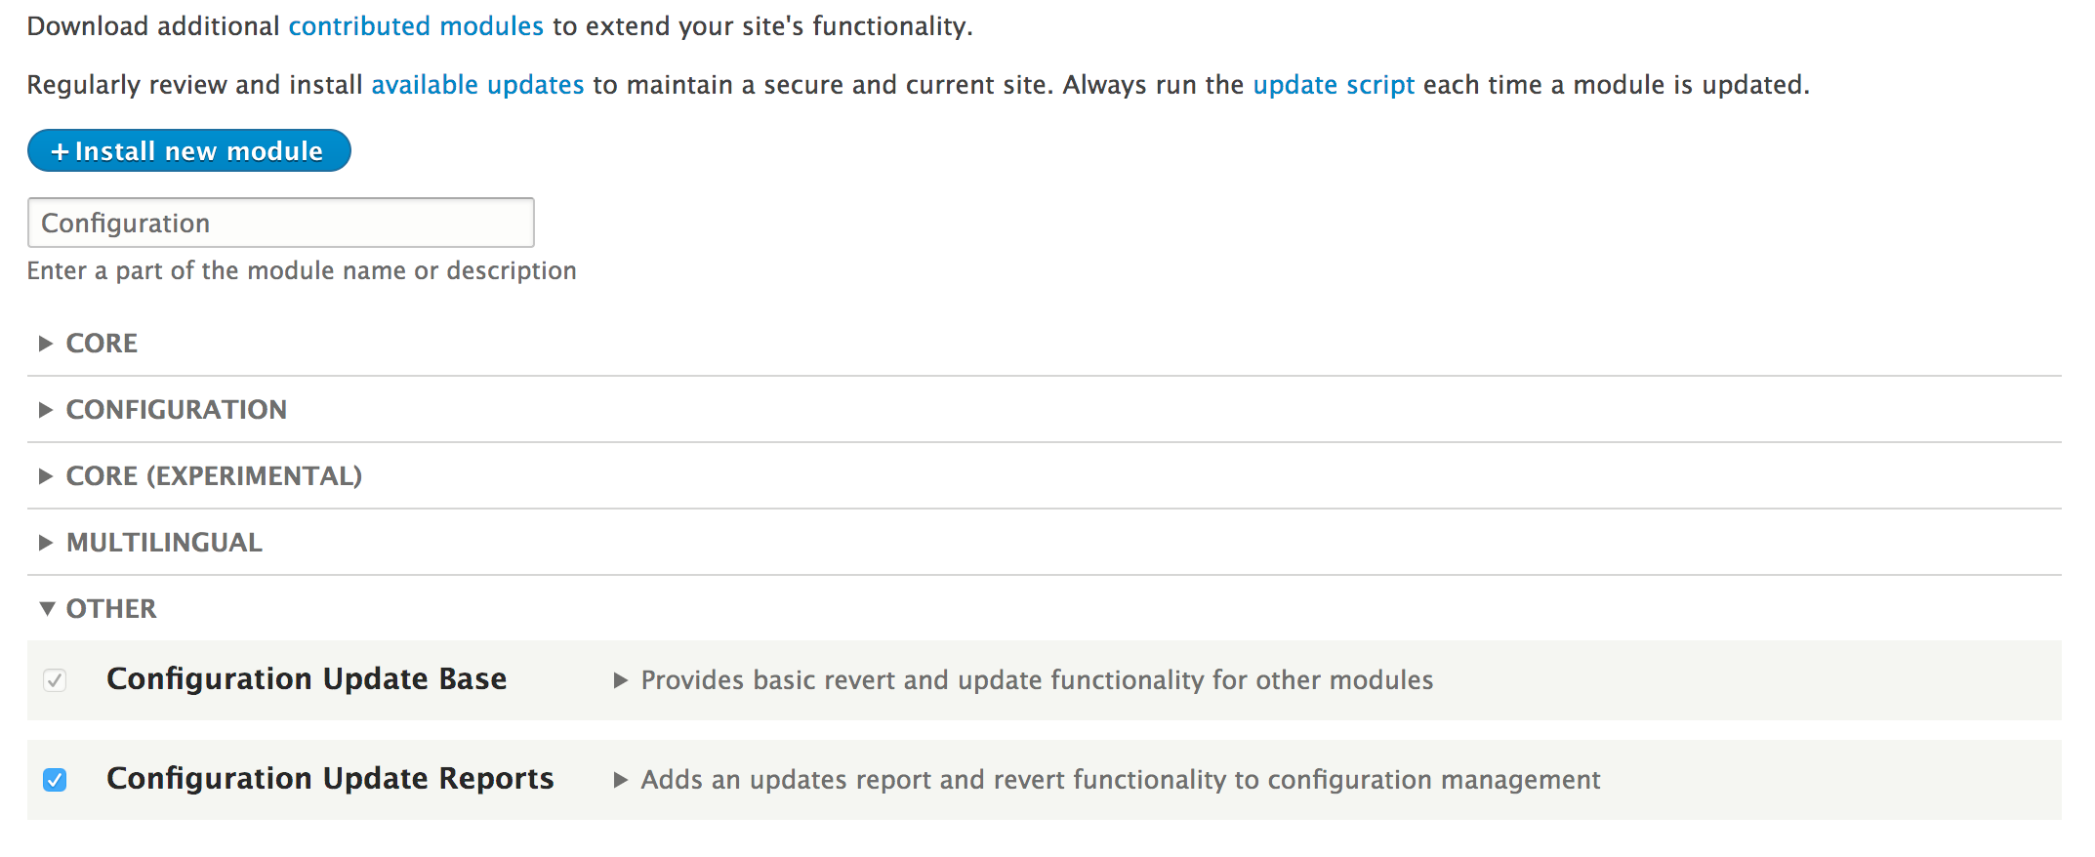Expand Configuration Update Reports description arrow
Viewport: 2095px width, 857px height.
(620, 780)
